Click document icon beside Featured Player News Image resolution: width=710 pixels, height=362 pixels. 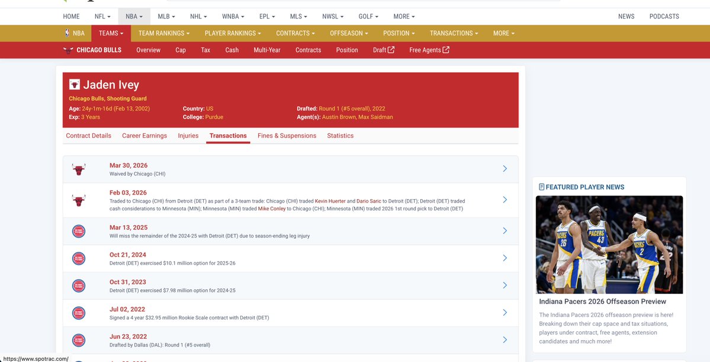pos(542,187)
